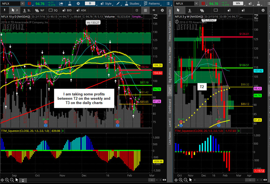The width and height of the screenshot is (270, 184).
Task: Click left chart expand horizontal arrows icon
Action: tap(164, 180)
